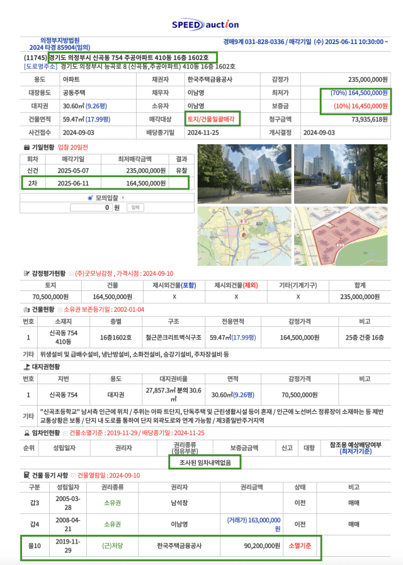Click the 25층 건중 16층 remark cell
Viewport: 403px width, 565px height.
click(365, 338)
